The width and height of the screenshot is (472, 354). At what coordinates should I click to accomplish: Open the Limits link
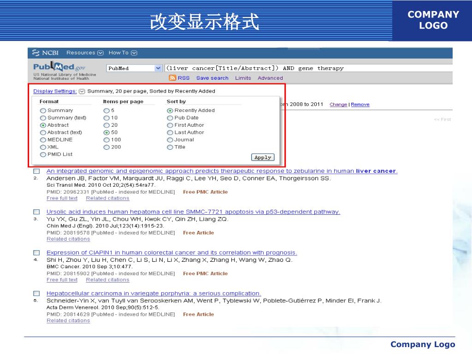(243, 78)
